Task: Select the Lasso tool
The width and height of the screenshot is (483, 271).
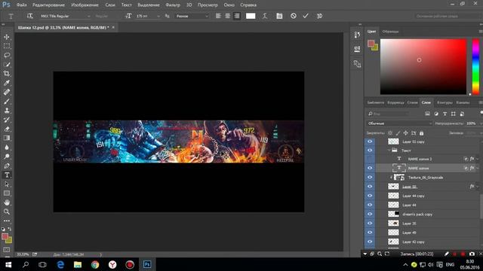Action: [7, 55]
